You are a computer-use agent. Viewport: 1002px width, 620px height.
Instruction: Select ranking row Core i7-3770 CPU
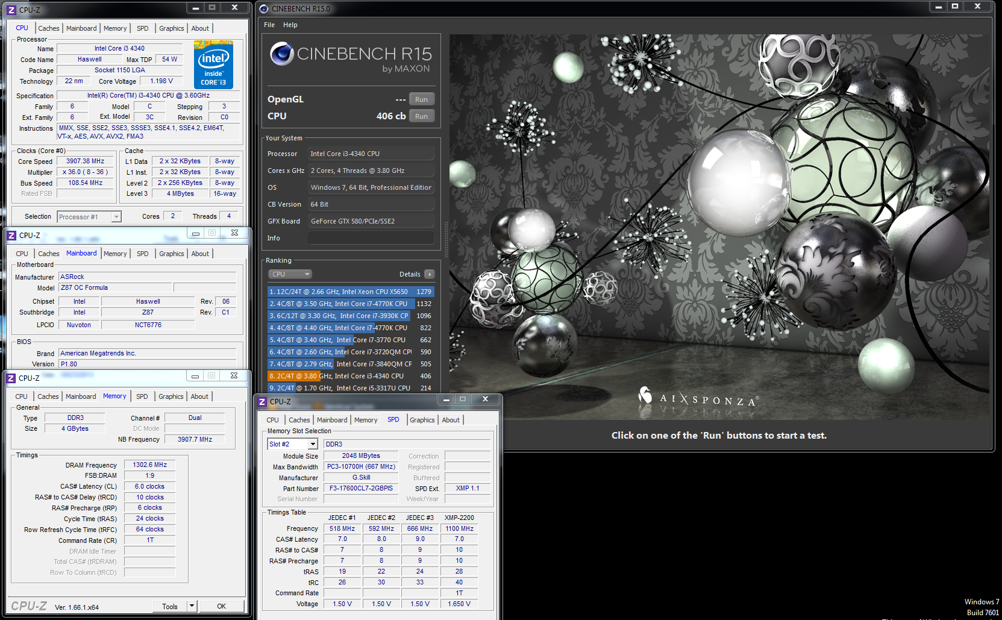pyautogui.click(x=351, y=340)
